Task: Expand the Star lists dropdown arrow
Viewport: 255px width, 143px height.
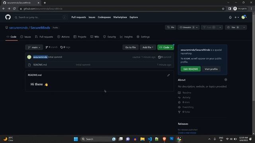Action: click(x=244, y=27)
